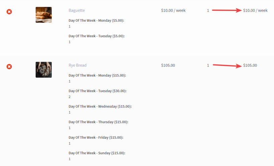Click Rye Bread subtotal $105.00
This screenshot has height=166, width=274.
pos(250,65)
